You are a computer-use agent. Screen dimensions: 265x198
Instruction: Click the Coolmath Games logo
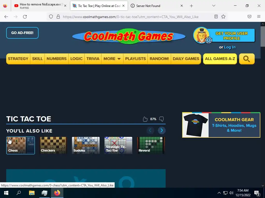click(129, 36)
